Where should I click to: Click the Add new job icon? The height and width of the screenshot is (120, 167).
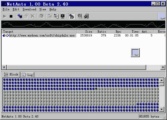[20, 16]
